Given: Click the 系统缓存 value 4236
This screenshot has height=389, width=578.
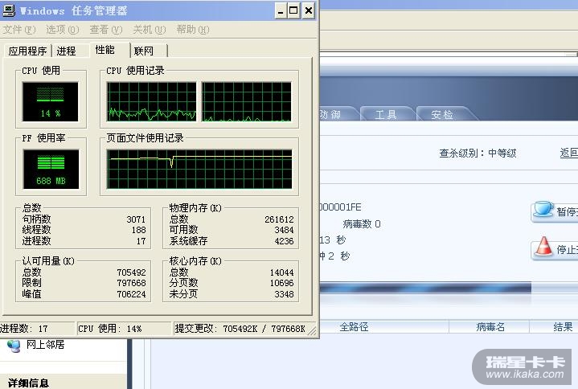Looking at the screenshot, I should (x=284, y=241).
